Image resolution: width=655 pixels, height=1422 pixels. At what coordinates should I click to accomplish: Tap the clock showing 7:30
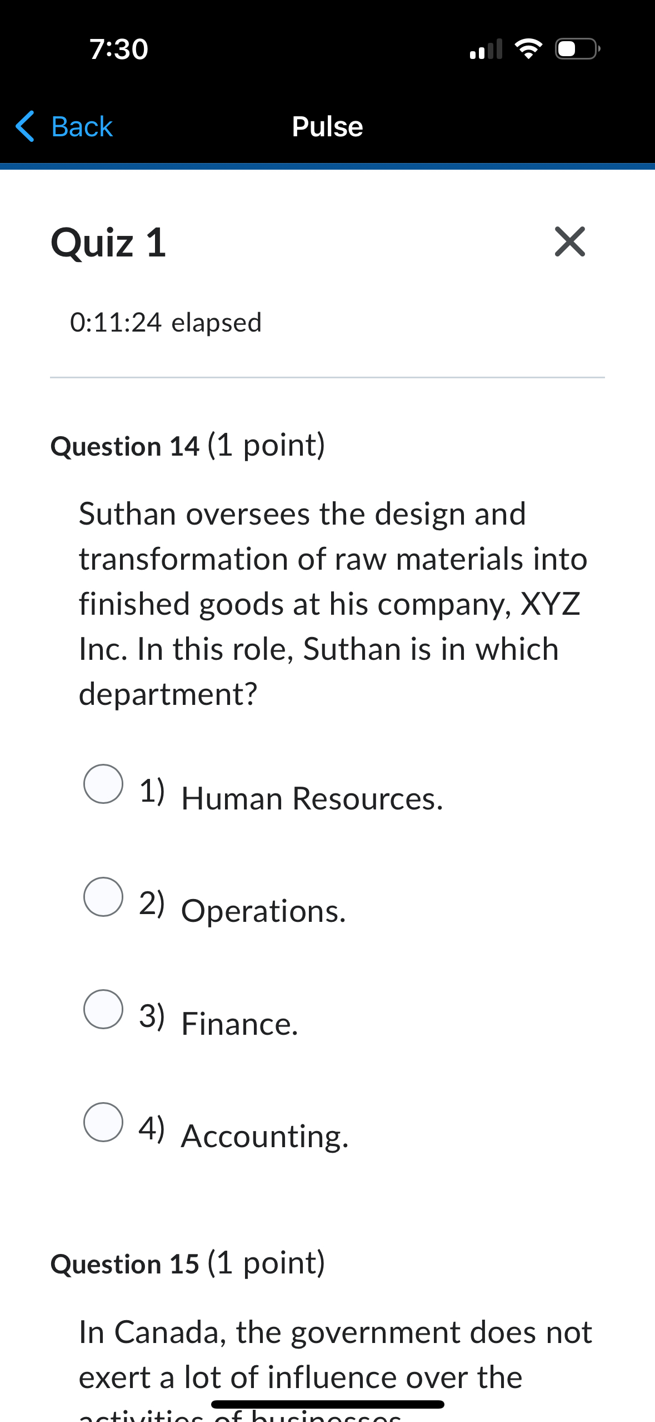[x=118, y=49]
